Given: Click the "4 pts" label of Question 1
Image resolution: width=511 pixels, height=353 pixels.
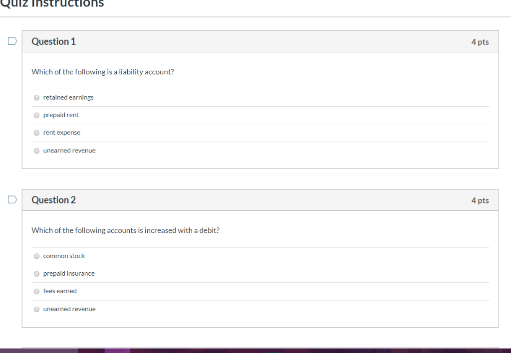Looking at the screenshot, I should [x=480, y=42].
